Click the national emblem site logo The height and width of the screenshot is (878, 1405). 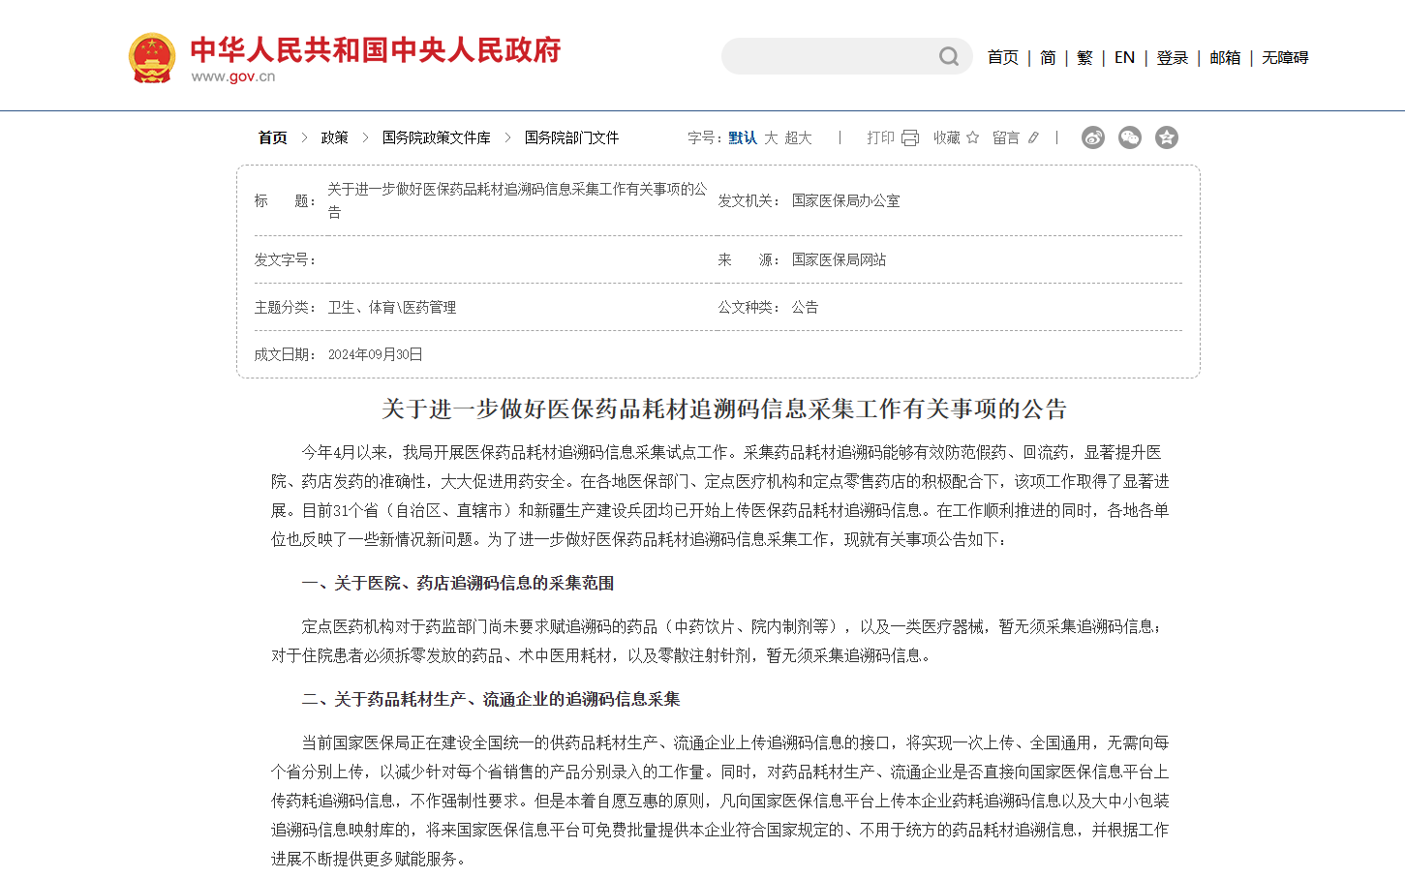point(152,55)
